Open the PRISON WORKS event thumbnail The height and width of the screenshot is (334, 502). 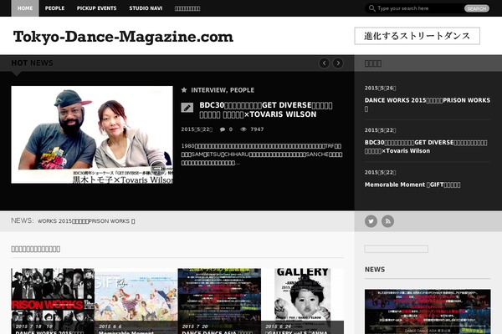(x=53, y=301)
